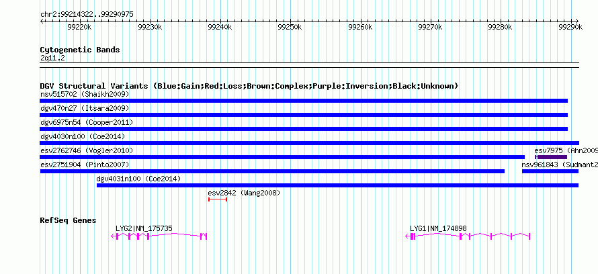This screenshot has height=274, width=598.
Task: Click the chr2:99214322..99290975 coordinates text
Action: tap(87, 15)
